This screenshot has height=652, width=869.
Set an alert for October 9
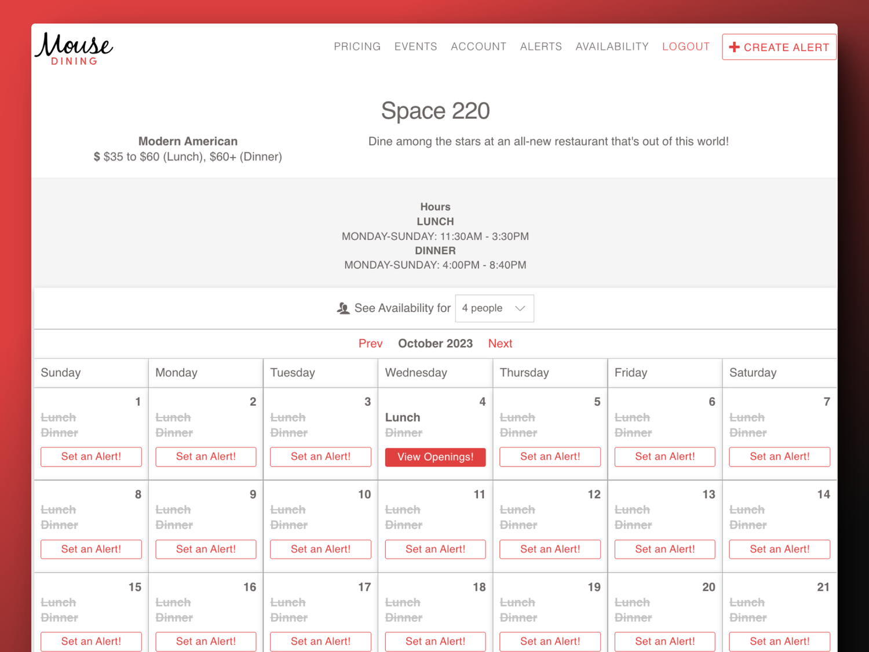(206, 549)
